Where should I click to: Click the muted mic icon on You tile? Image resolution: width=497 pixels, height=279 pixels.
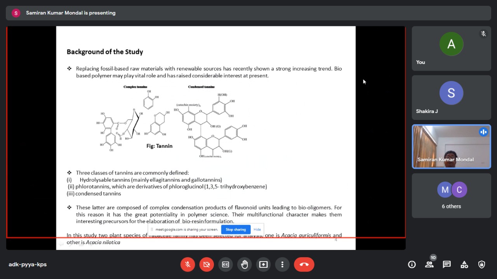pyautogui.click(x=483, y=34)
